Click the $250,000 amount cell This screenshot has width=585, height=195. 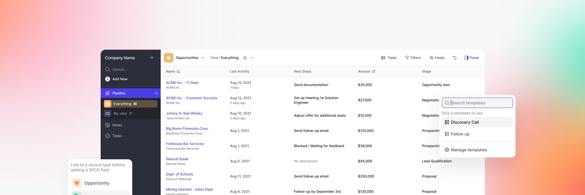coord(366,176)
